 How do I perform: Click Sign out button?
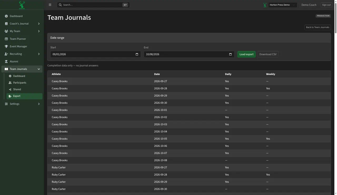pyautogui.click(x=326, y=5)
